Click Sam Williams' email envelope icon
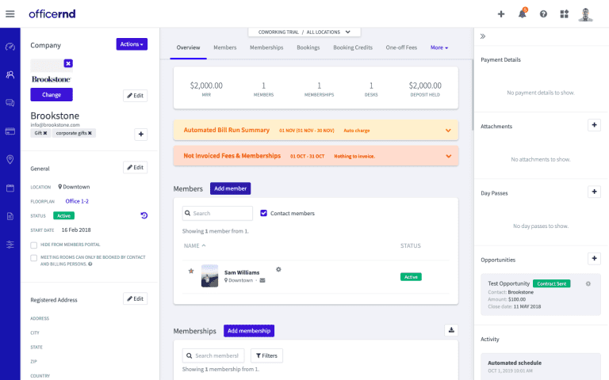This screenshot has height=380, width=609. pyautogui.click(x=262, y=280)
